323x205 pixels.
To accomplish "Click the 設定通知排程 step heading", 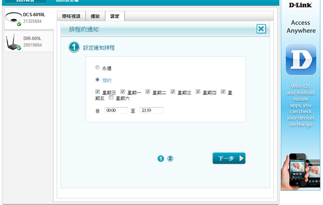I will point(99,48).
